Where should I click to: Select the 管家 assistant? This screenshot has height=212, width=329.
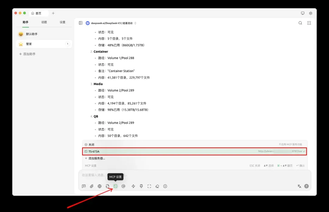click(44, 44)
